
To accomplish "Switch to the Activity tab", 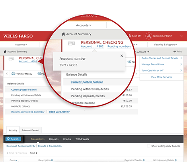I will point(13,130).
